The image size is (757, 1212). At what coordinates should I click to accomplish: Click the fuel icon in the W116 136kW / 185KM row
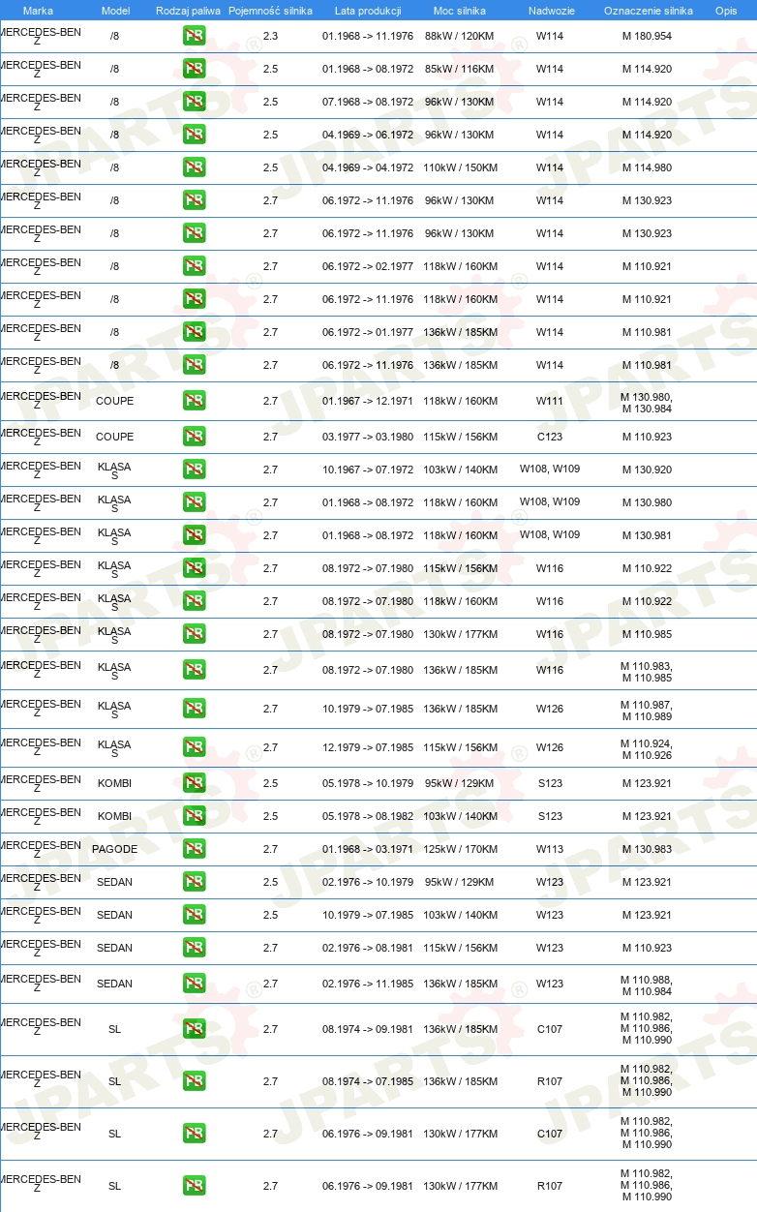pyautogui.click(x=194, y=671)
